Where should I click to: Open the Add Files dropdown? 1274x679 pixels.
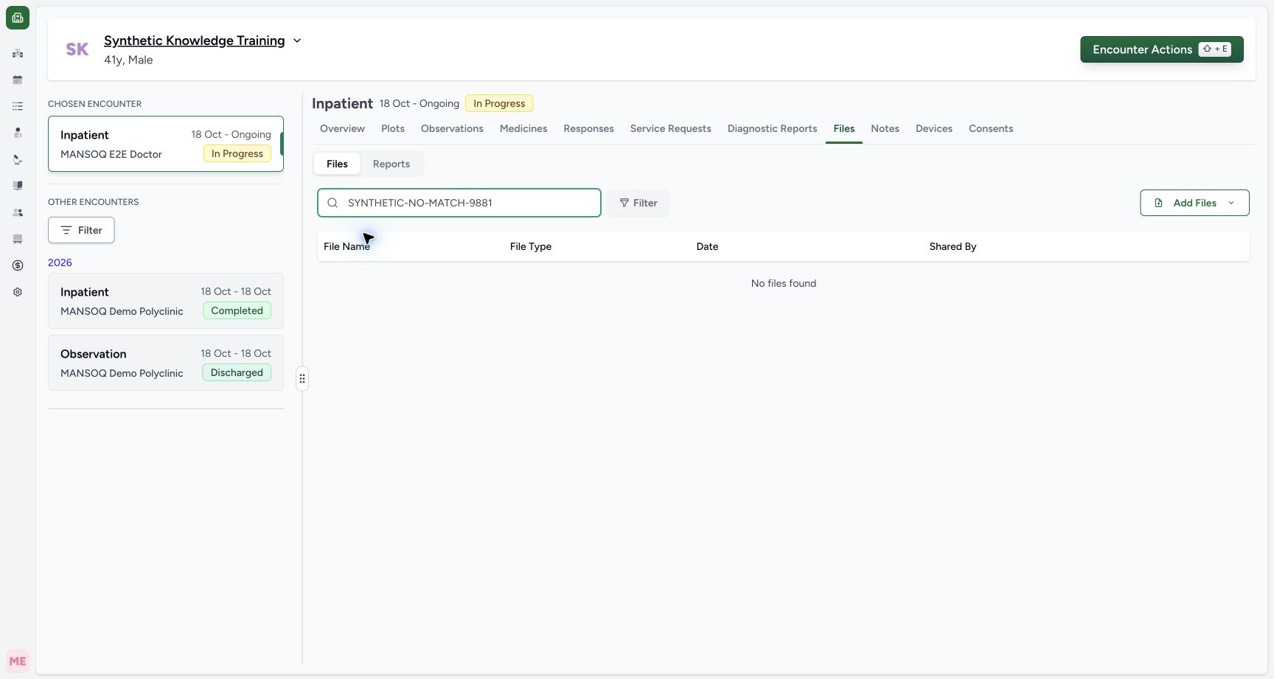[1194, 203]
